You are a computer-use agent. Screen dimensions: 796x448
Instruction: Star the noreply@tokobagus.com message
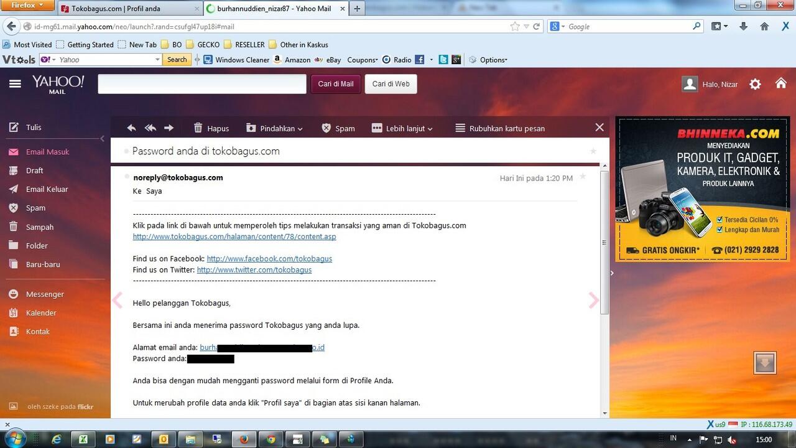pyautogui.click(x=583, y=177)
